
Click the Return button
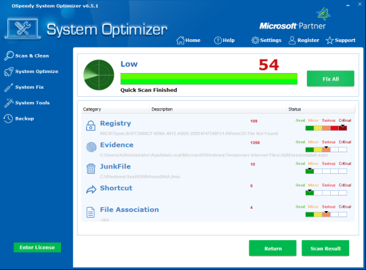(x=272, y=248)
